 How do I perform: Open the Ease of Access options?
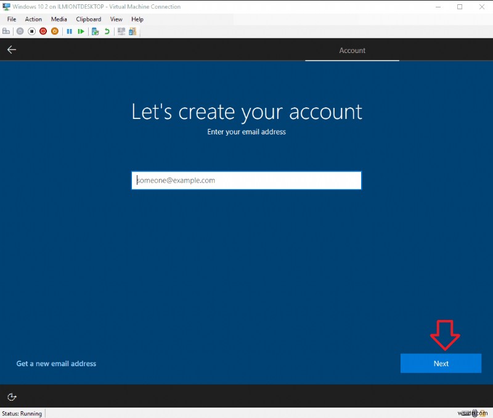[12, 397]
